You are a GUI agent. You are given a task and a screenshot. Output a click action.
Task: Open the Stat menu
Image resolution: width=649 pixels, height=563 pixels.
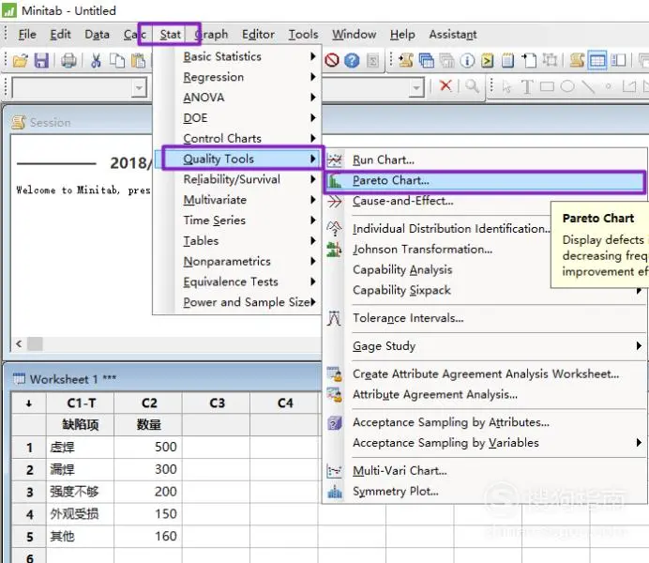pos(170,35)
